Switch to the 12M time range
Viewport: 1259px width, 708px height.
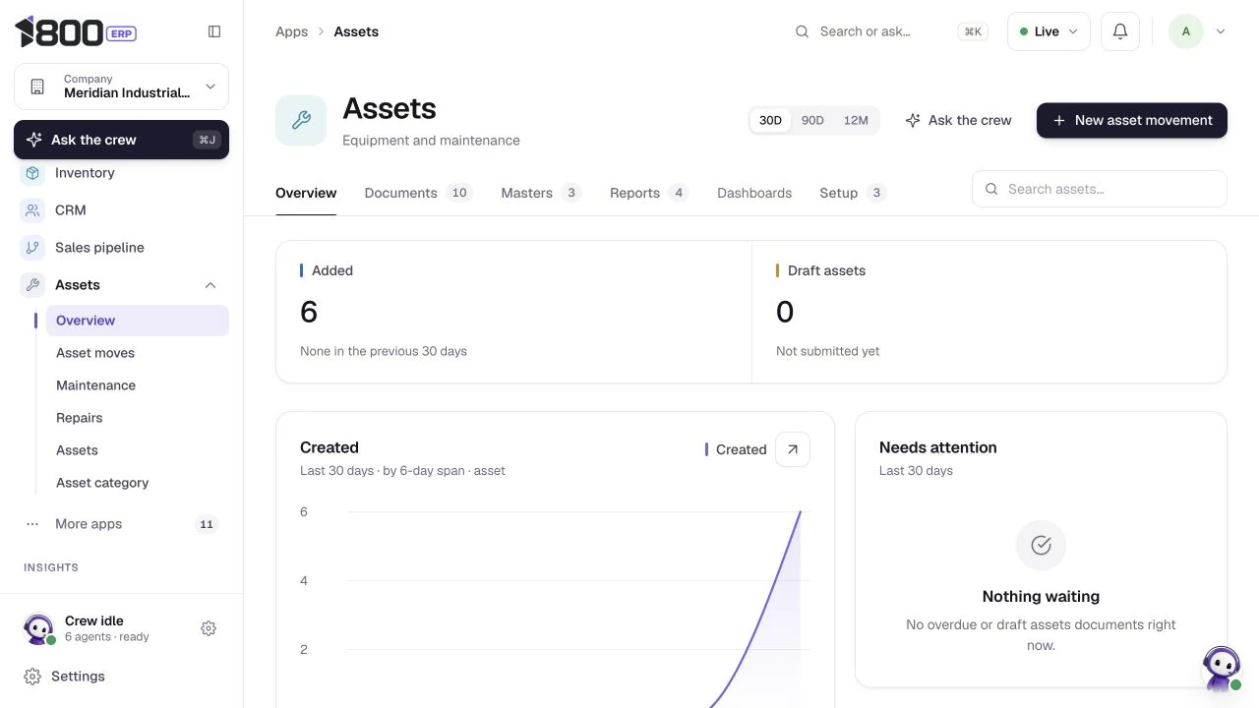(856, 120)
